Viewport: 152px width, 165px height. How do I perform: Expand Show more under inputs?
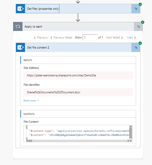tap(31, 101)
